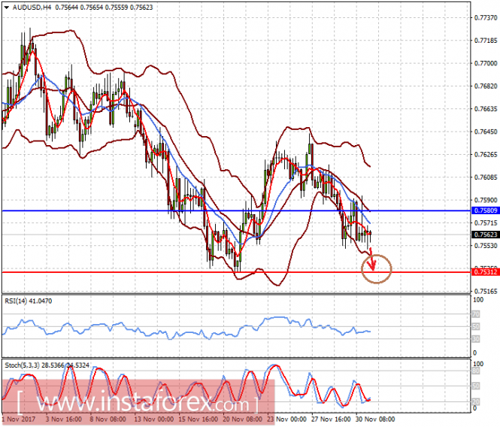The image size is (500, 427).
Task: Click the blue 0.75809 price label
Action: 486,211
